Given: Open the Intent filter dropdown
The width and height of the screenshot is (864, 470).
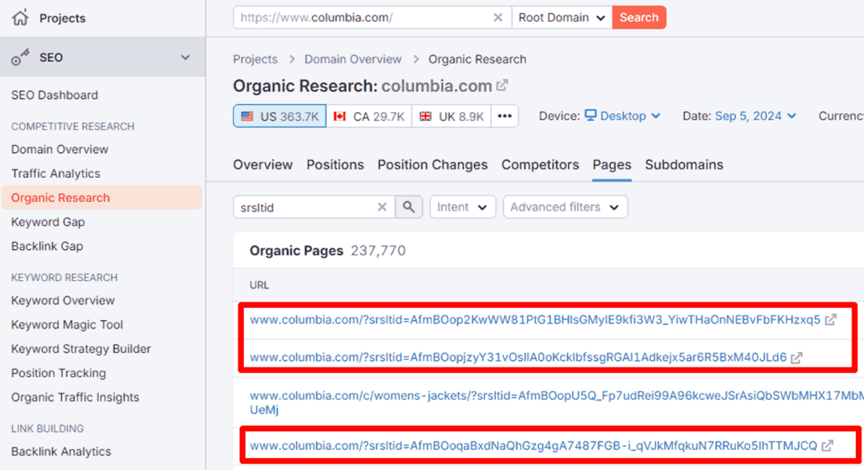Looking at the screenshot, I should tap(463, 207).
